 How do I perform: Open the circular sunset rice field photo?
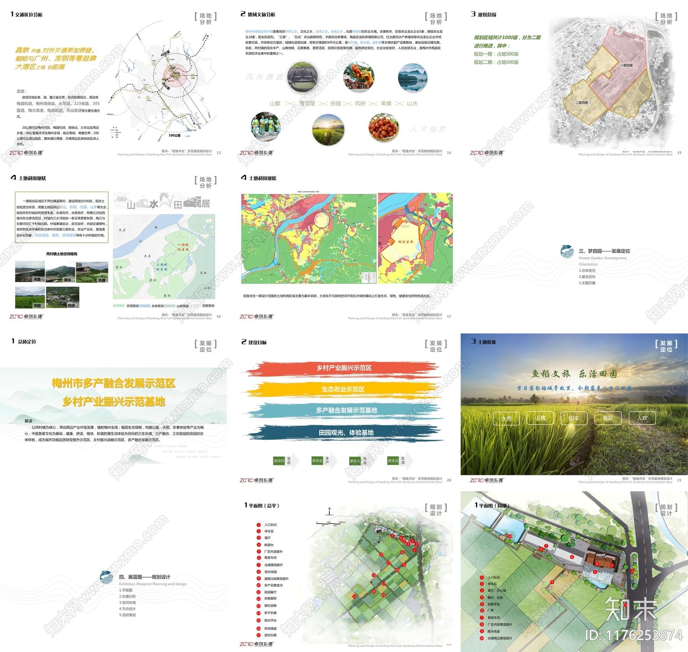[328, 129]
